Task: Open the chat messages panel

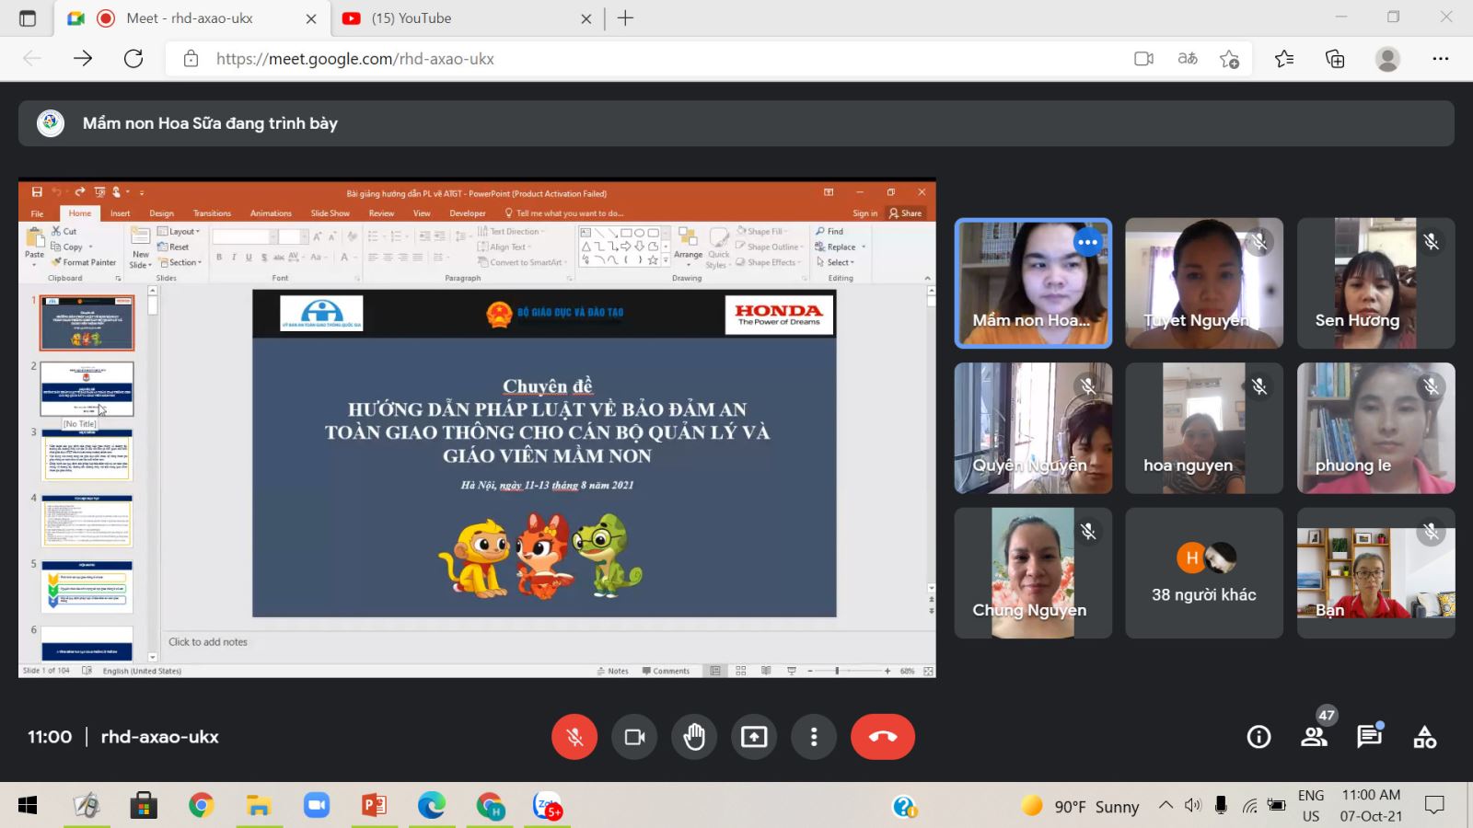Action: click(x=1369, y=737)
